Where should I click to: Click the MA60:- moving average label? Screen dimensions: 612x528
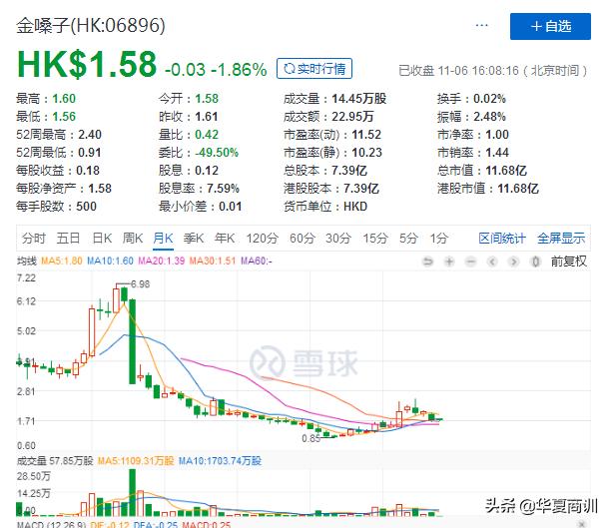click(257, 261)
